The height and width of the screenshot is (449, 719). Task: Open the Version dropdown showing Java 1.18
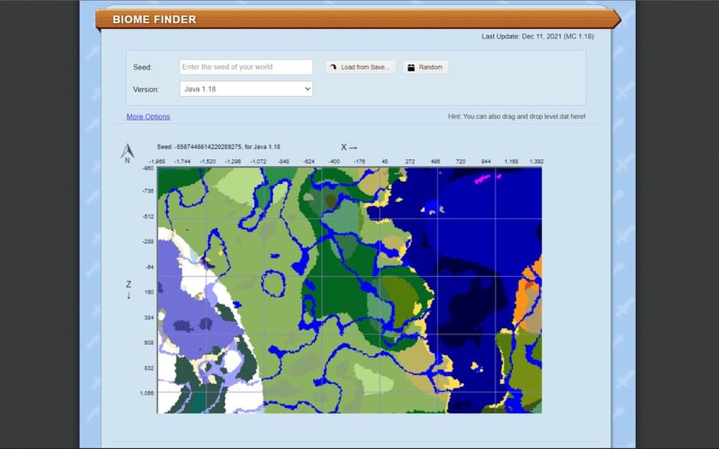point(247,89)
